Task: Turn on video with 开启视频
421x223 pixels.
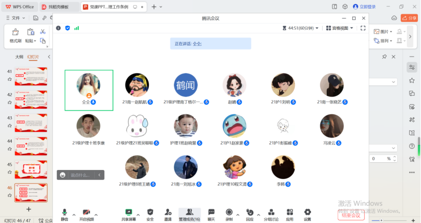Action: point(86,212)
